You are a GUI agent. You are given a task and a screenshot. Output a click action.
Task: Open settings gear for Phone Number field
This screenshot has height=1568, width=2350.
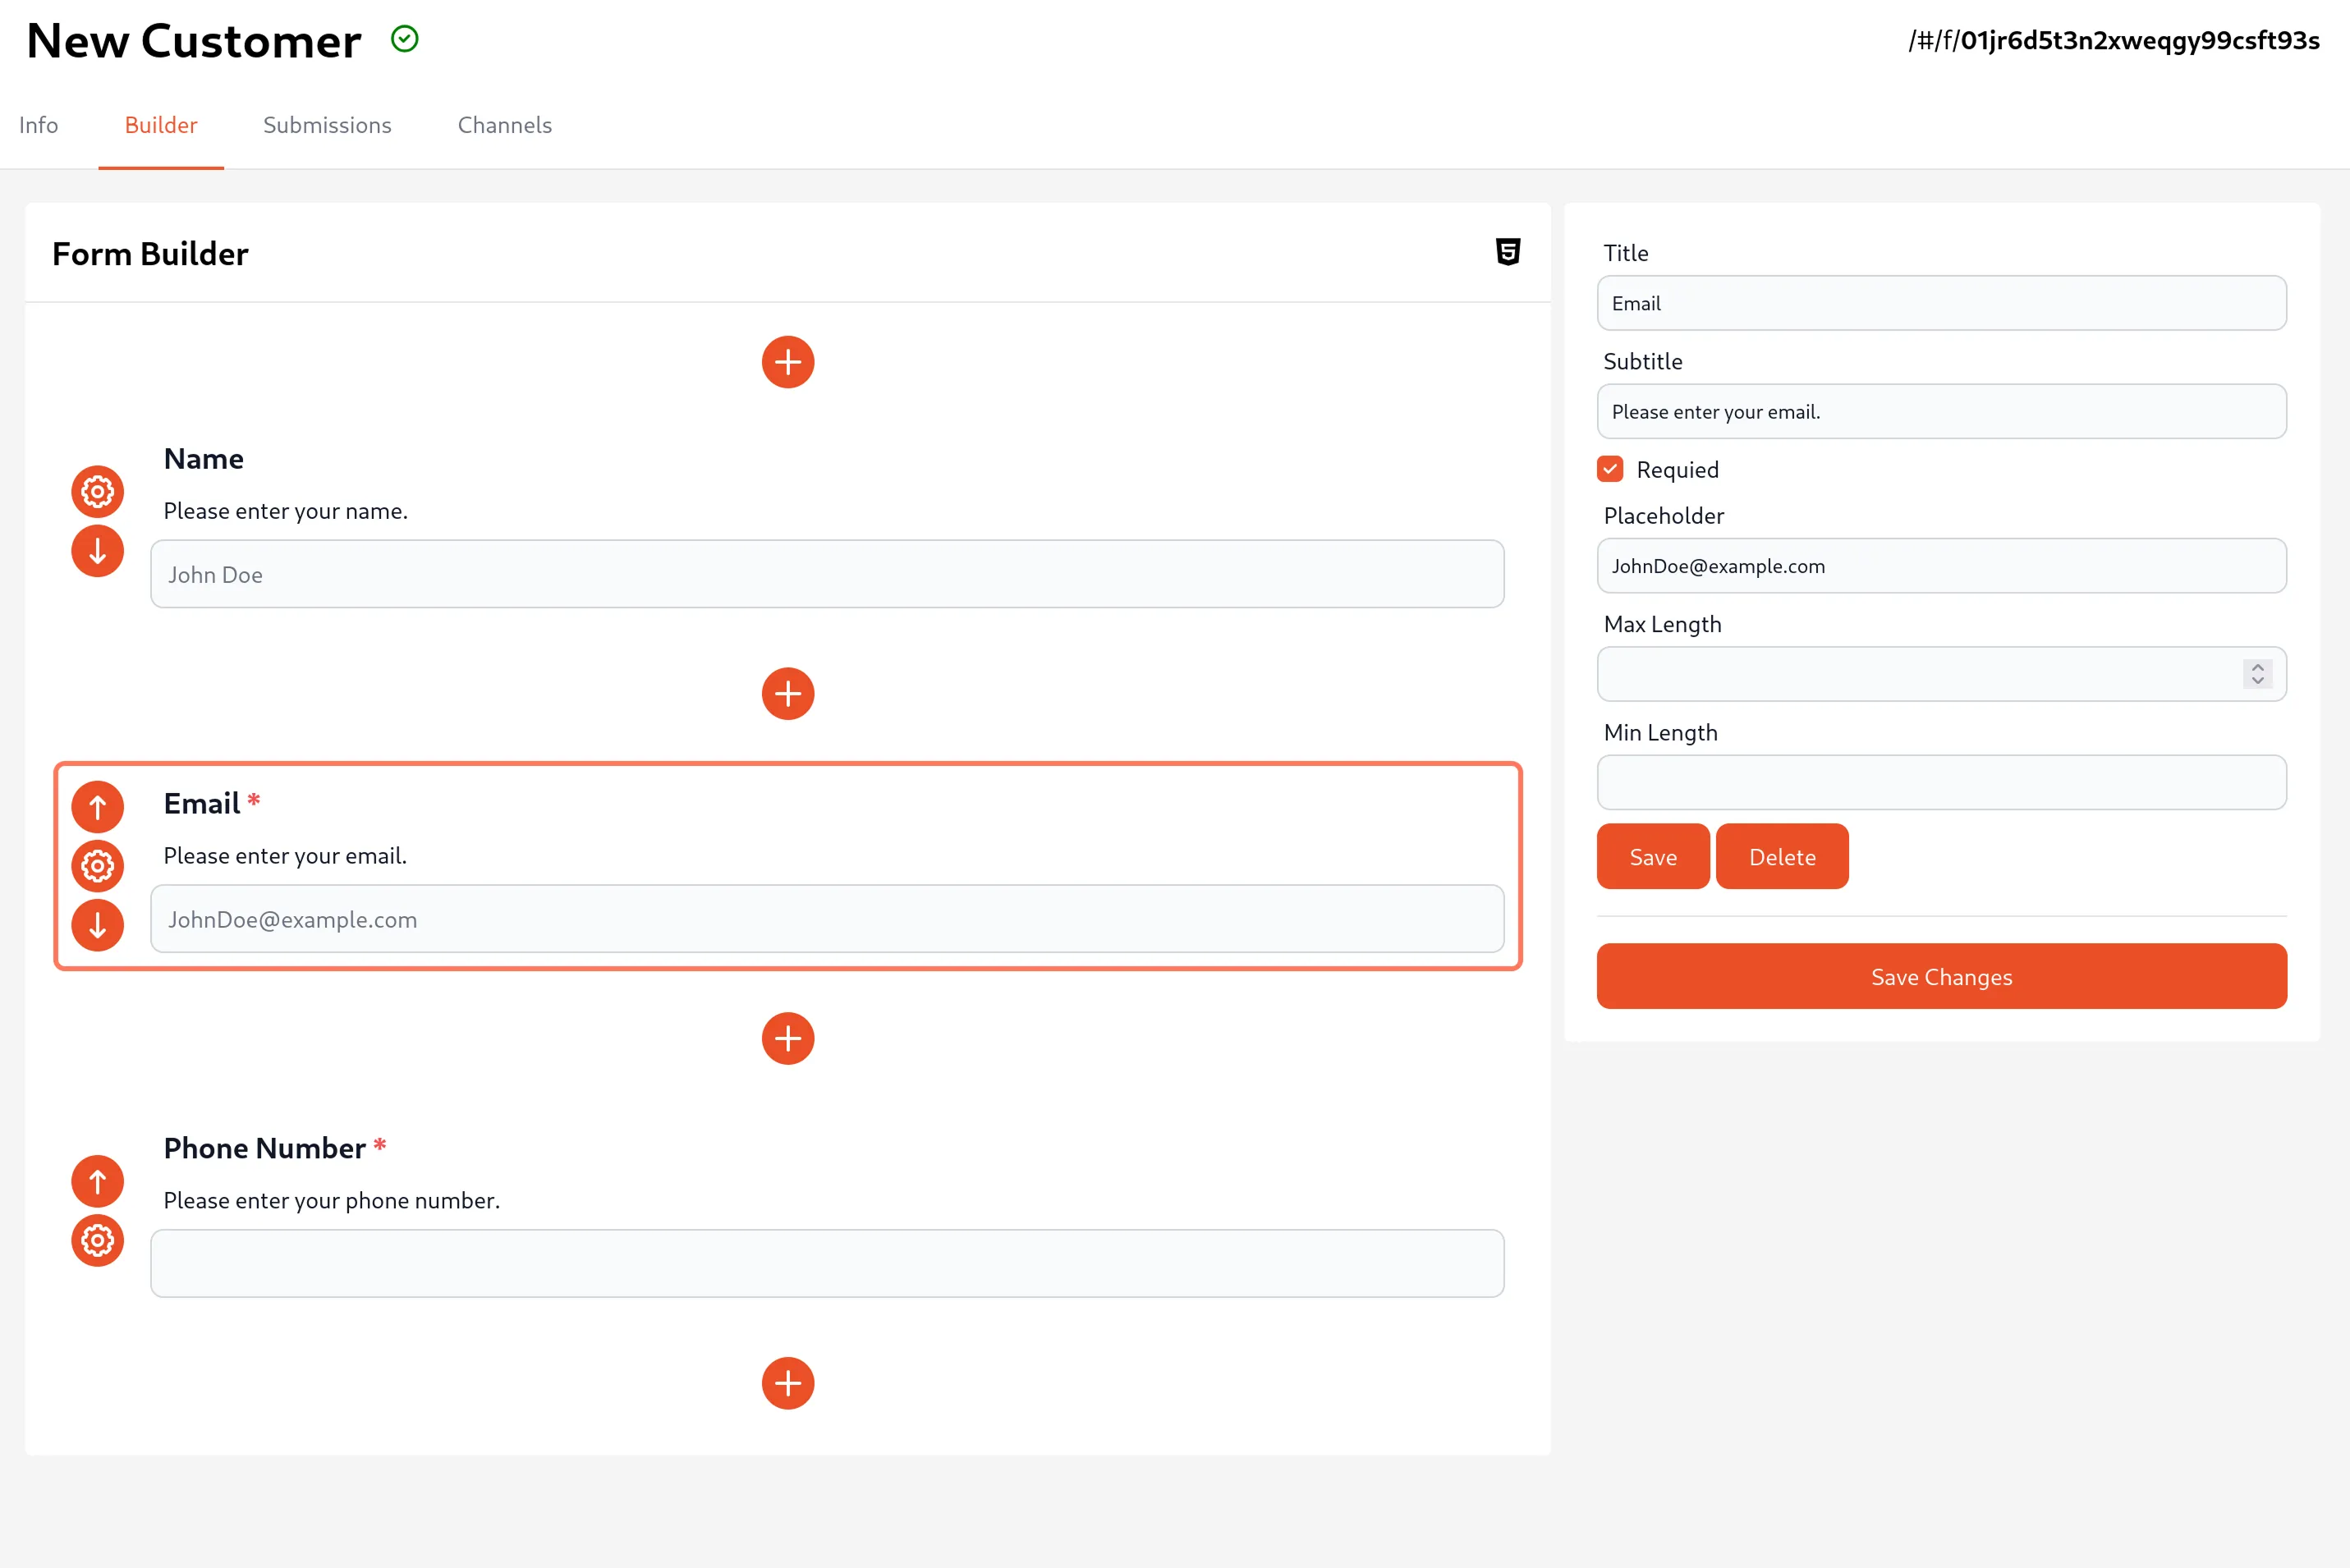click(97, 1241)
